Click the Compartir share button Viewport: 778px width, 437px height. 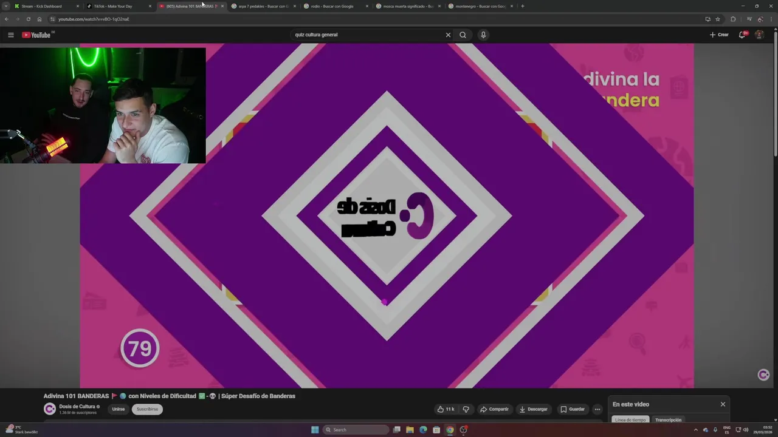[x=494, y=409]
